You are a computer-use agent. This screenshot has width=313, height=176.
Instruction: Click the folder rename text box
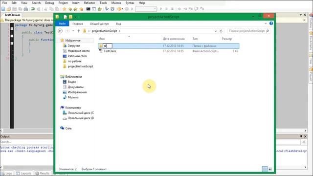(x=108, y=46)
